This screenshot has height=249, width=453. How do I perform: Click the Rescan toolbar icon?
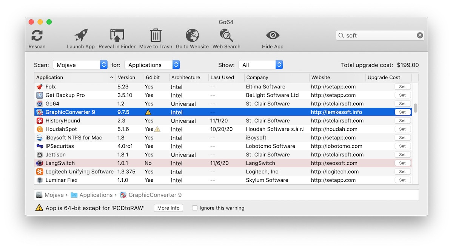[x=37, y=36]
